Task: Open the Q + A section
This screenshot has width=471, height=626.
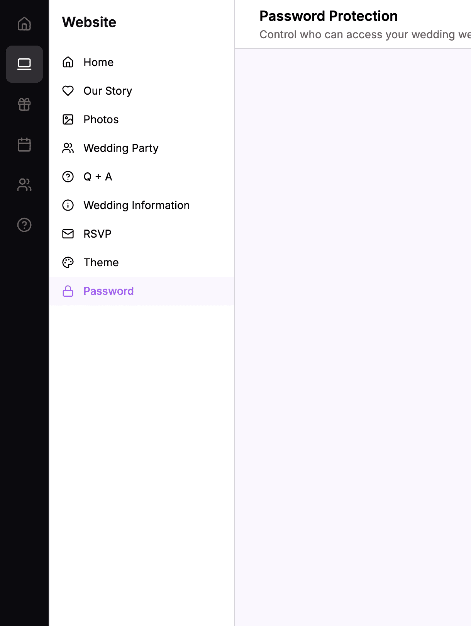Action: pos(98,177)
